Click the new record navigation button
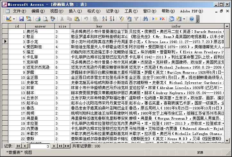The height and width of the screenshot is (157, 232). point(67,146)
